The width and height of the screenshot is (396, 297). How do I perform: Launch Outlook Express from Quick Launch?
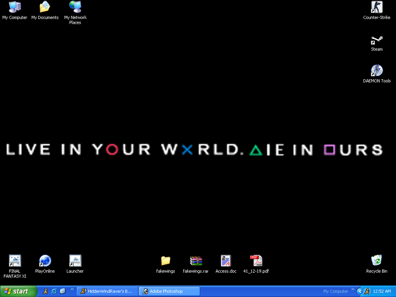point(63,291)
